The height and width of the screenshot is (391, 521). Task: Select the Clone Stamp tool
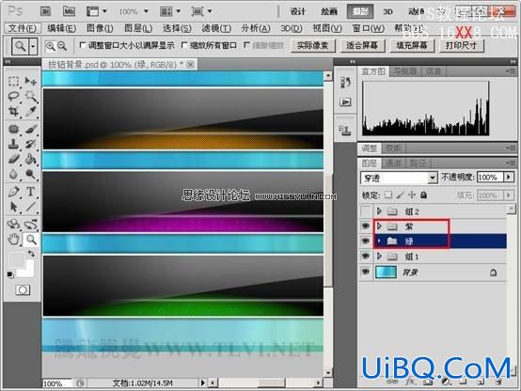tap(13, 144)
